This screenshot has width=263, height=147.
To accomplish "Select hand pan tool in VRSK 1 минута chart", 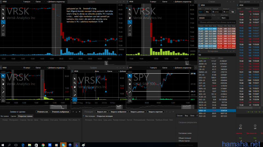I will coord(3,18).
